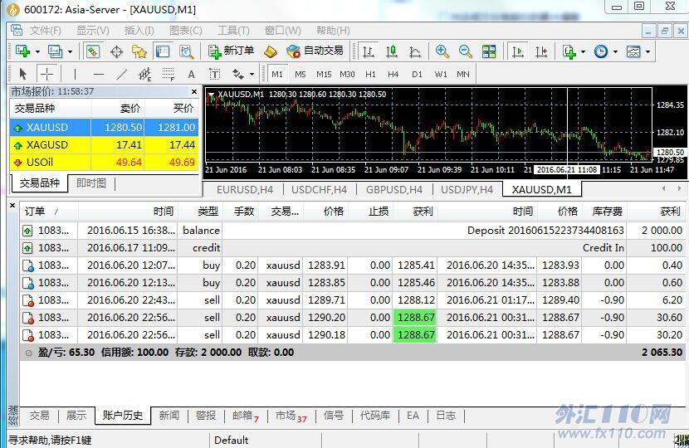Expand the new chart dropdown arrow
689x448 pixels.
37,51
